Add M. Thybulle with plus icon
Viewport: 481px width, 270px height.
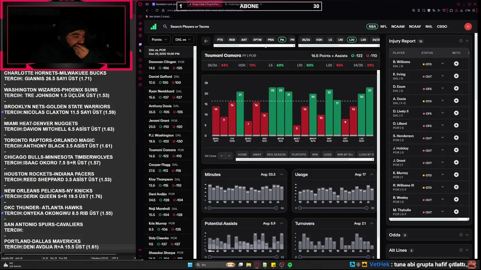click(x=456, y=212)
